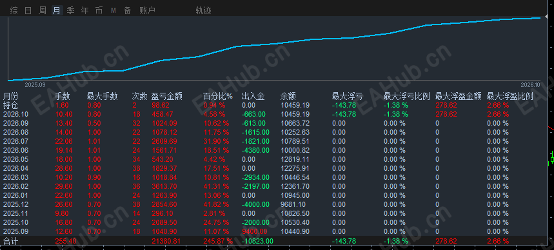554x250 pixels.
Task: Switch to the 年 yearly tab
Action: coord(84,10)
